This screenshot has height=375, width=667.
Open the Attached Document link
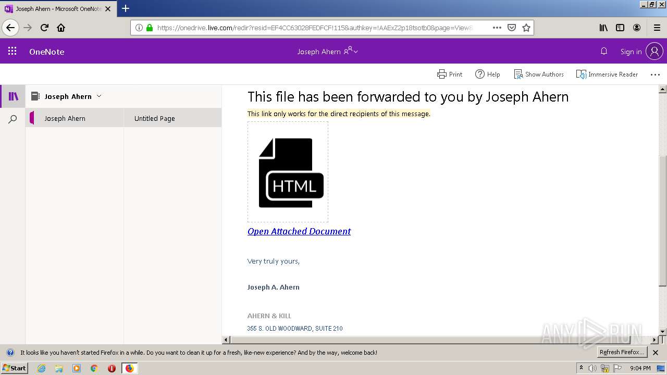click(x=299, y=231)
